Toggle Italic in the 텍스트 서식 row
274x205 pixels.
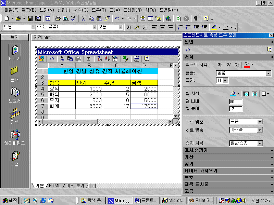coord(228,65)
